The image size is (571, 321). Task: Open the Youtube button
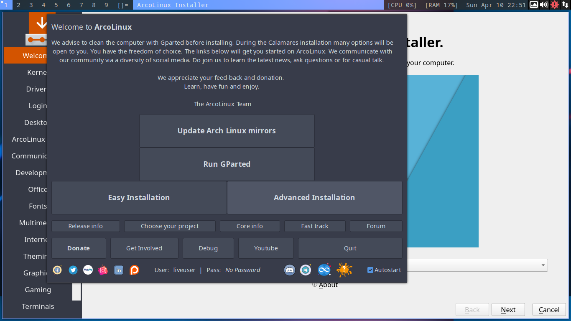point(266,248)
